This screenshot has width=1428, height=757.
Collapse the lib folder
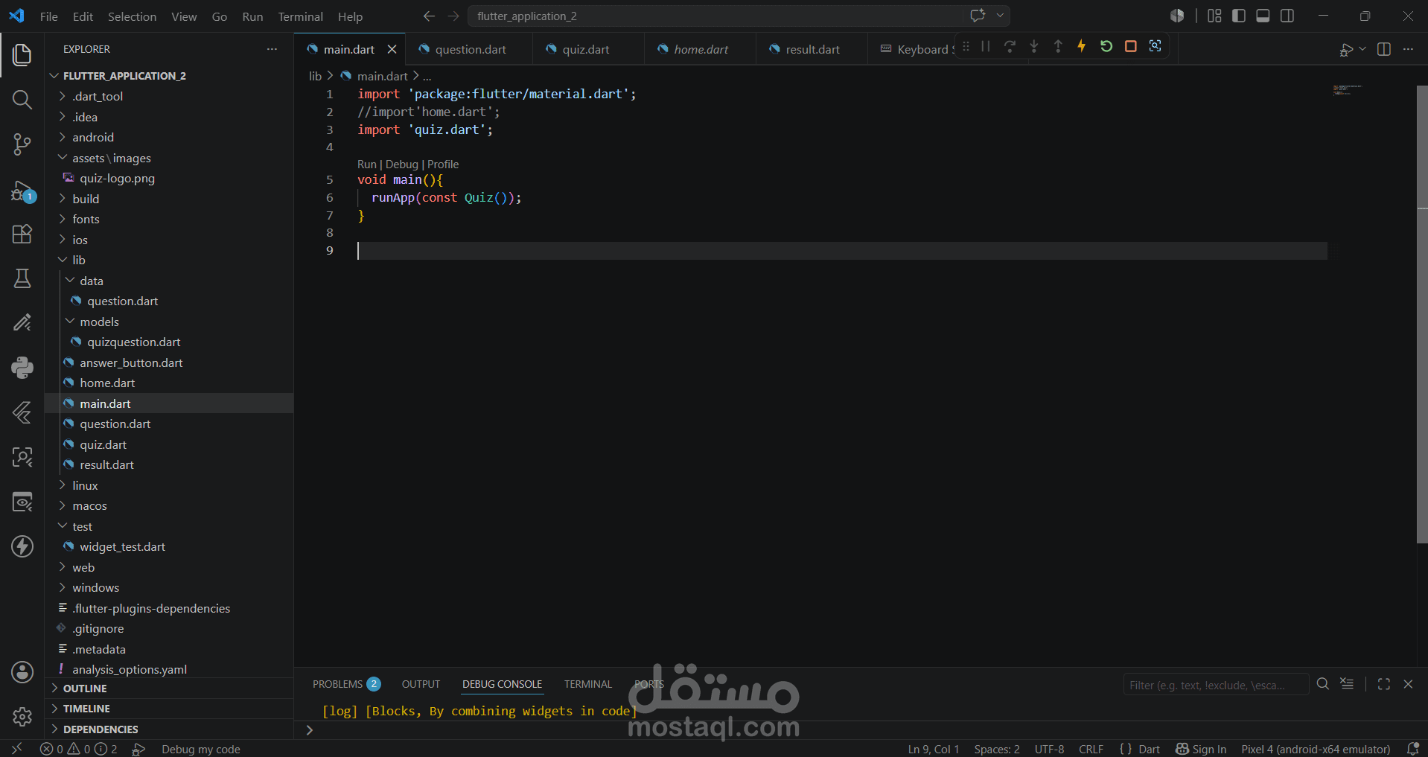click(79, 260)
